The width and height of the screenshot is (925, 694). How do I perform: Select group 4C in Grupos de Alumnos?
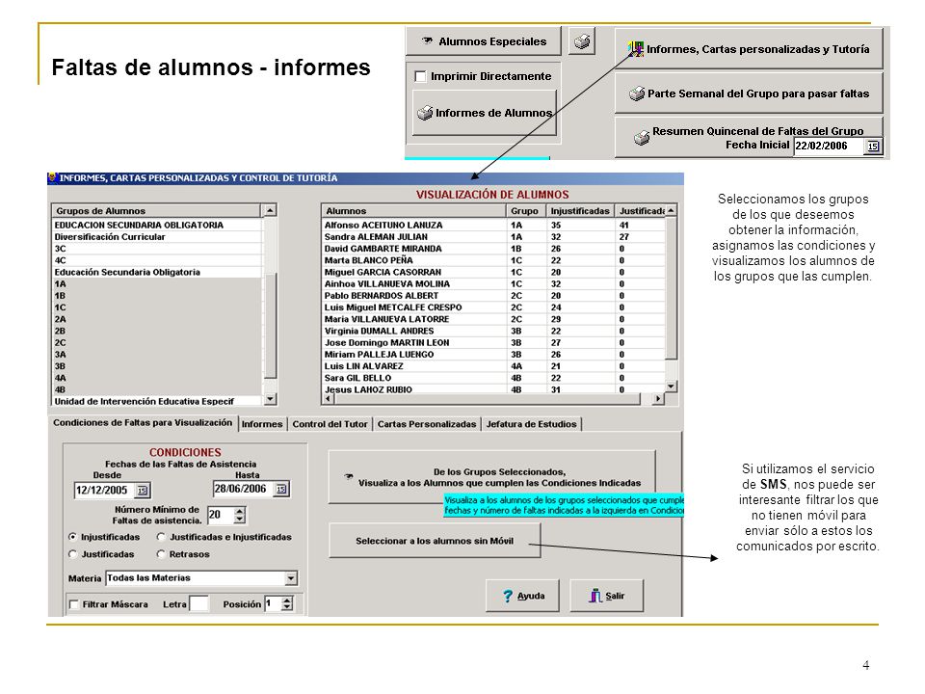pyautogui.click(x=156, y=260)
